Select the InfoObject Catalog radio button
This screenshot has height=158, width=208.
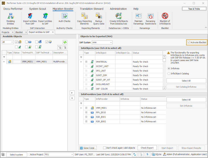tap(169, 74)
